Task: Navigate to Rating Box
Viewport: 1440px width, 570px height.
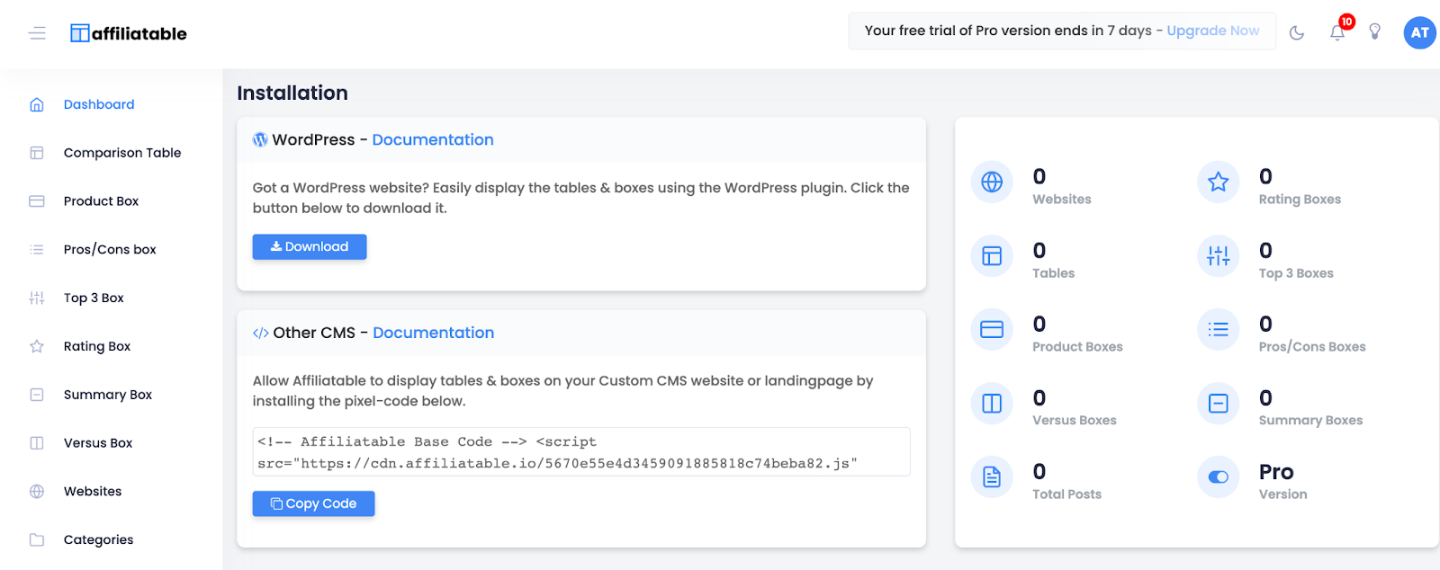Action: pyautogui.click(x=97, y=346)
